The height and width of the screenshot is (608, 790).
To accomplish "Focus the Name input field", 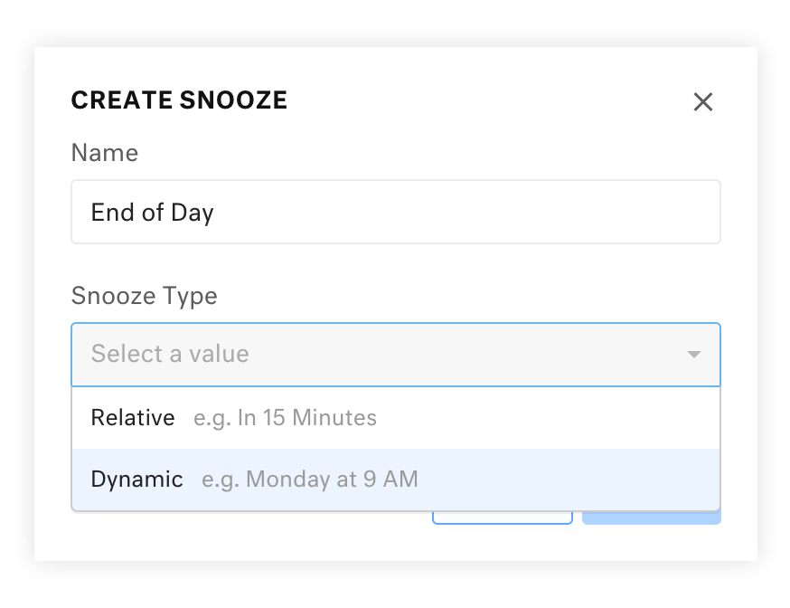I will (x=396, y=212).
